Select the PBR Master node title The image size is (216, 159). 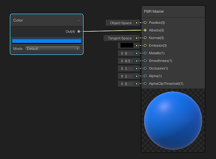coord(154,12)
